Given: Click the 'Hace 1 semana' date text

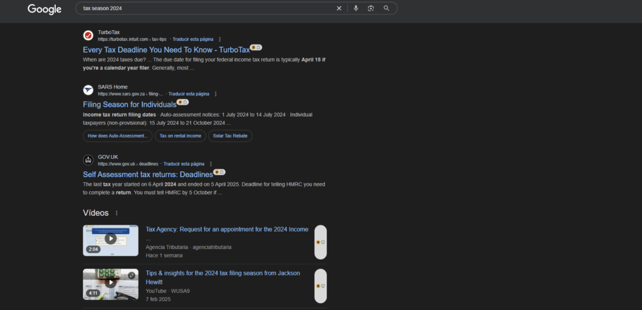Looking at the screenshot, I should pos(164,255).
